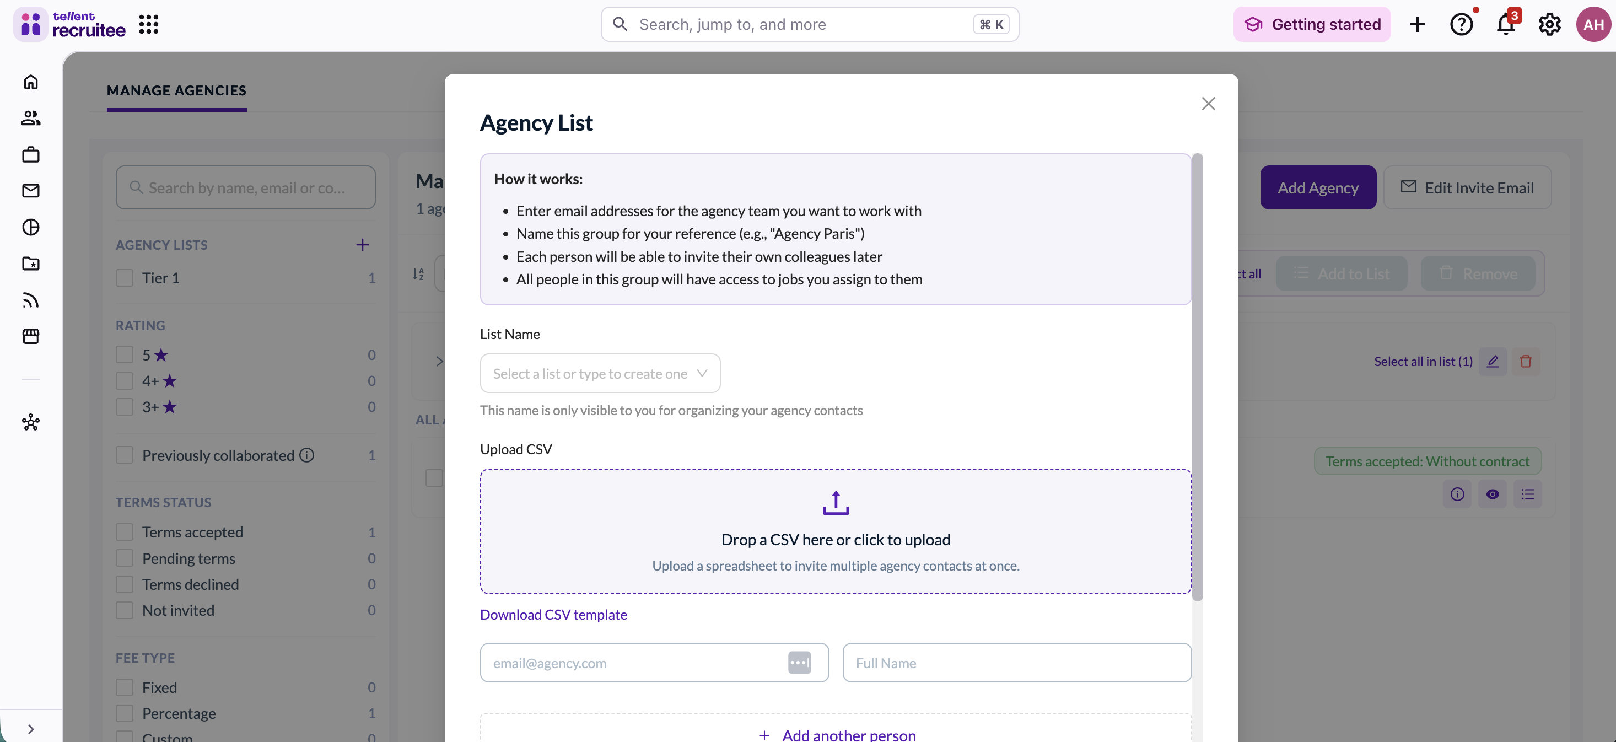Toggle the agency row eye visibility icon

pyautogui.click(x=1493, y=494)
